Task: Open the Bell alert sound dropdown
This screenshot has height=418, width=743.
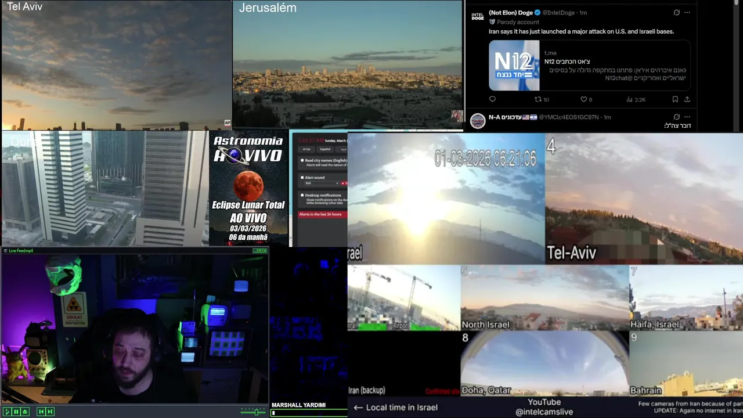Action: (x=322, y=183)
